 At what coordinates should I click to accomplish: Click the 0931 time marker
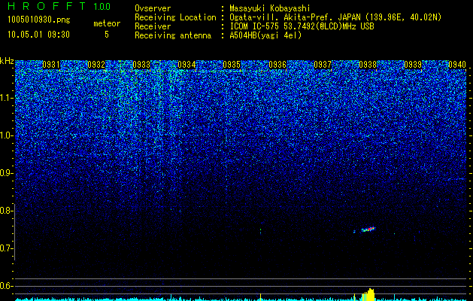click(50, 65)
